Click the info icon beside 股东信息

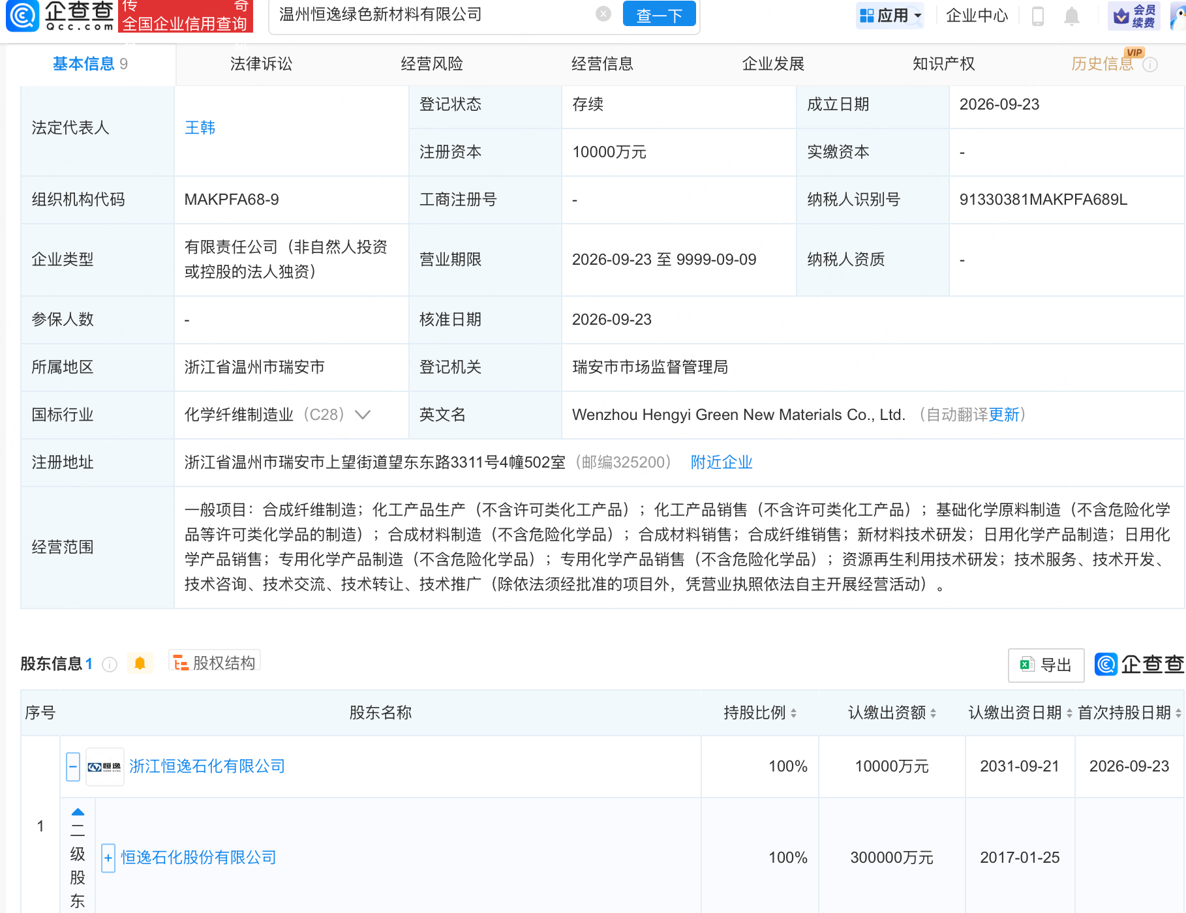(x=110, y=665)
